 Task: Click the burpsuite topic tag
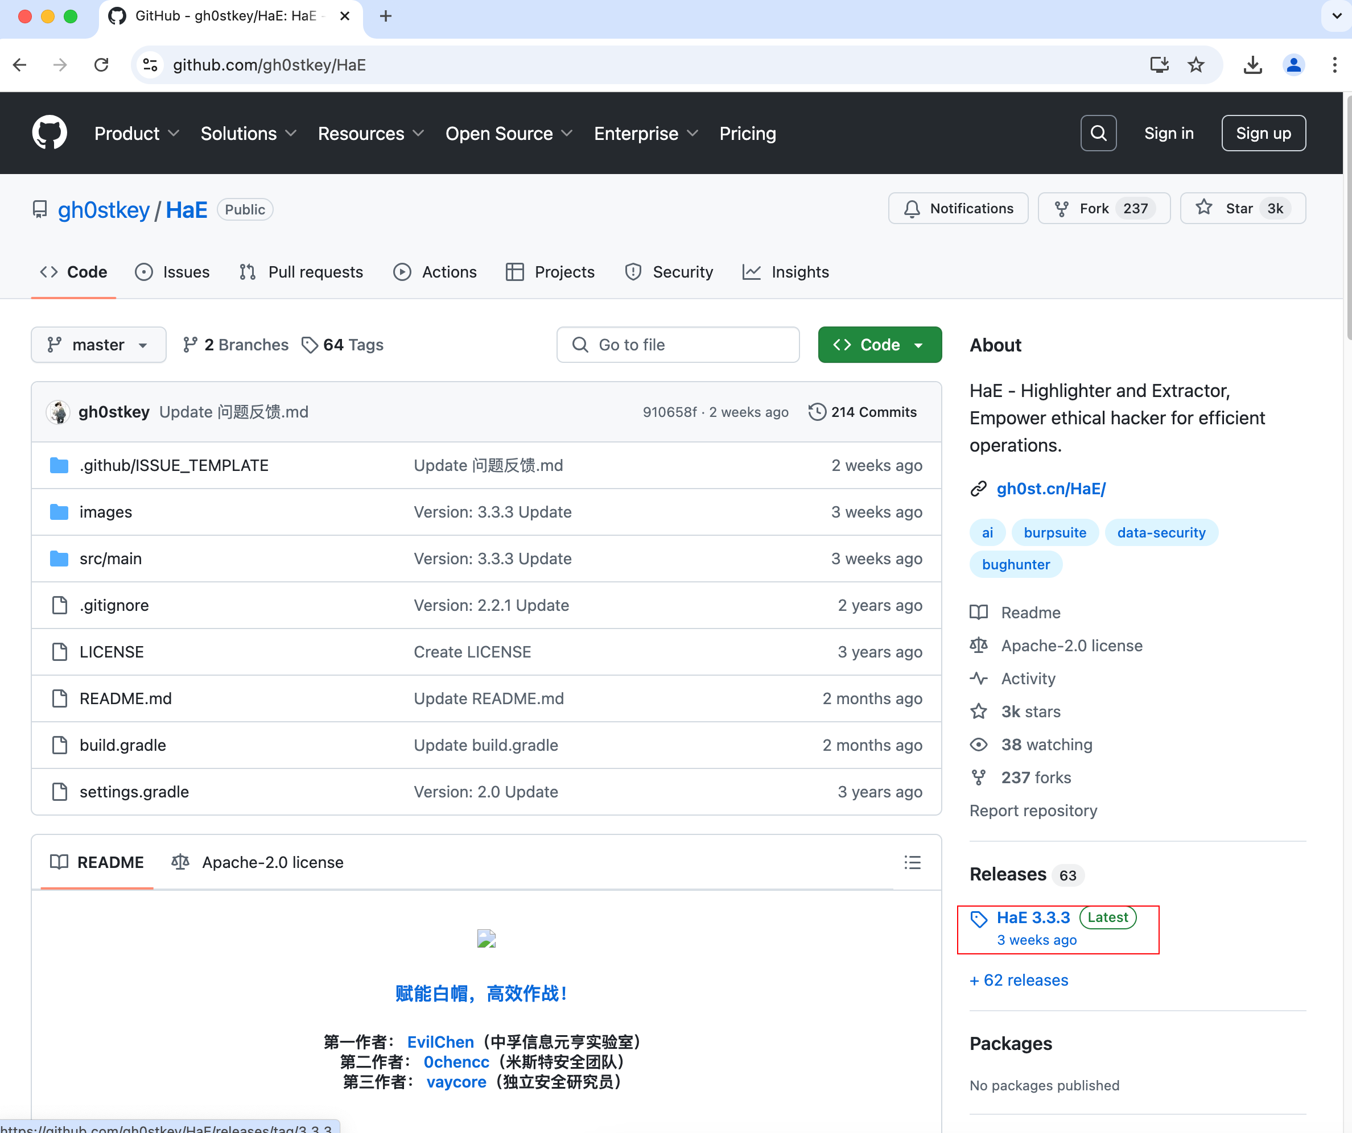click(x=1054, y=533)
